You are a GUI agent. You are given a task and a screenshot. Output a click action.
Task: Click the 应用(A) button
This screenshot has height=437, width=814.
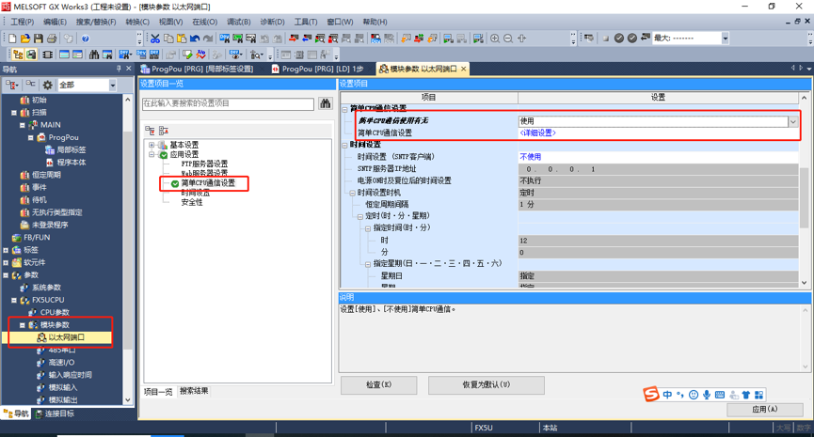(764, 409)
